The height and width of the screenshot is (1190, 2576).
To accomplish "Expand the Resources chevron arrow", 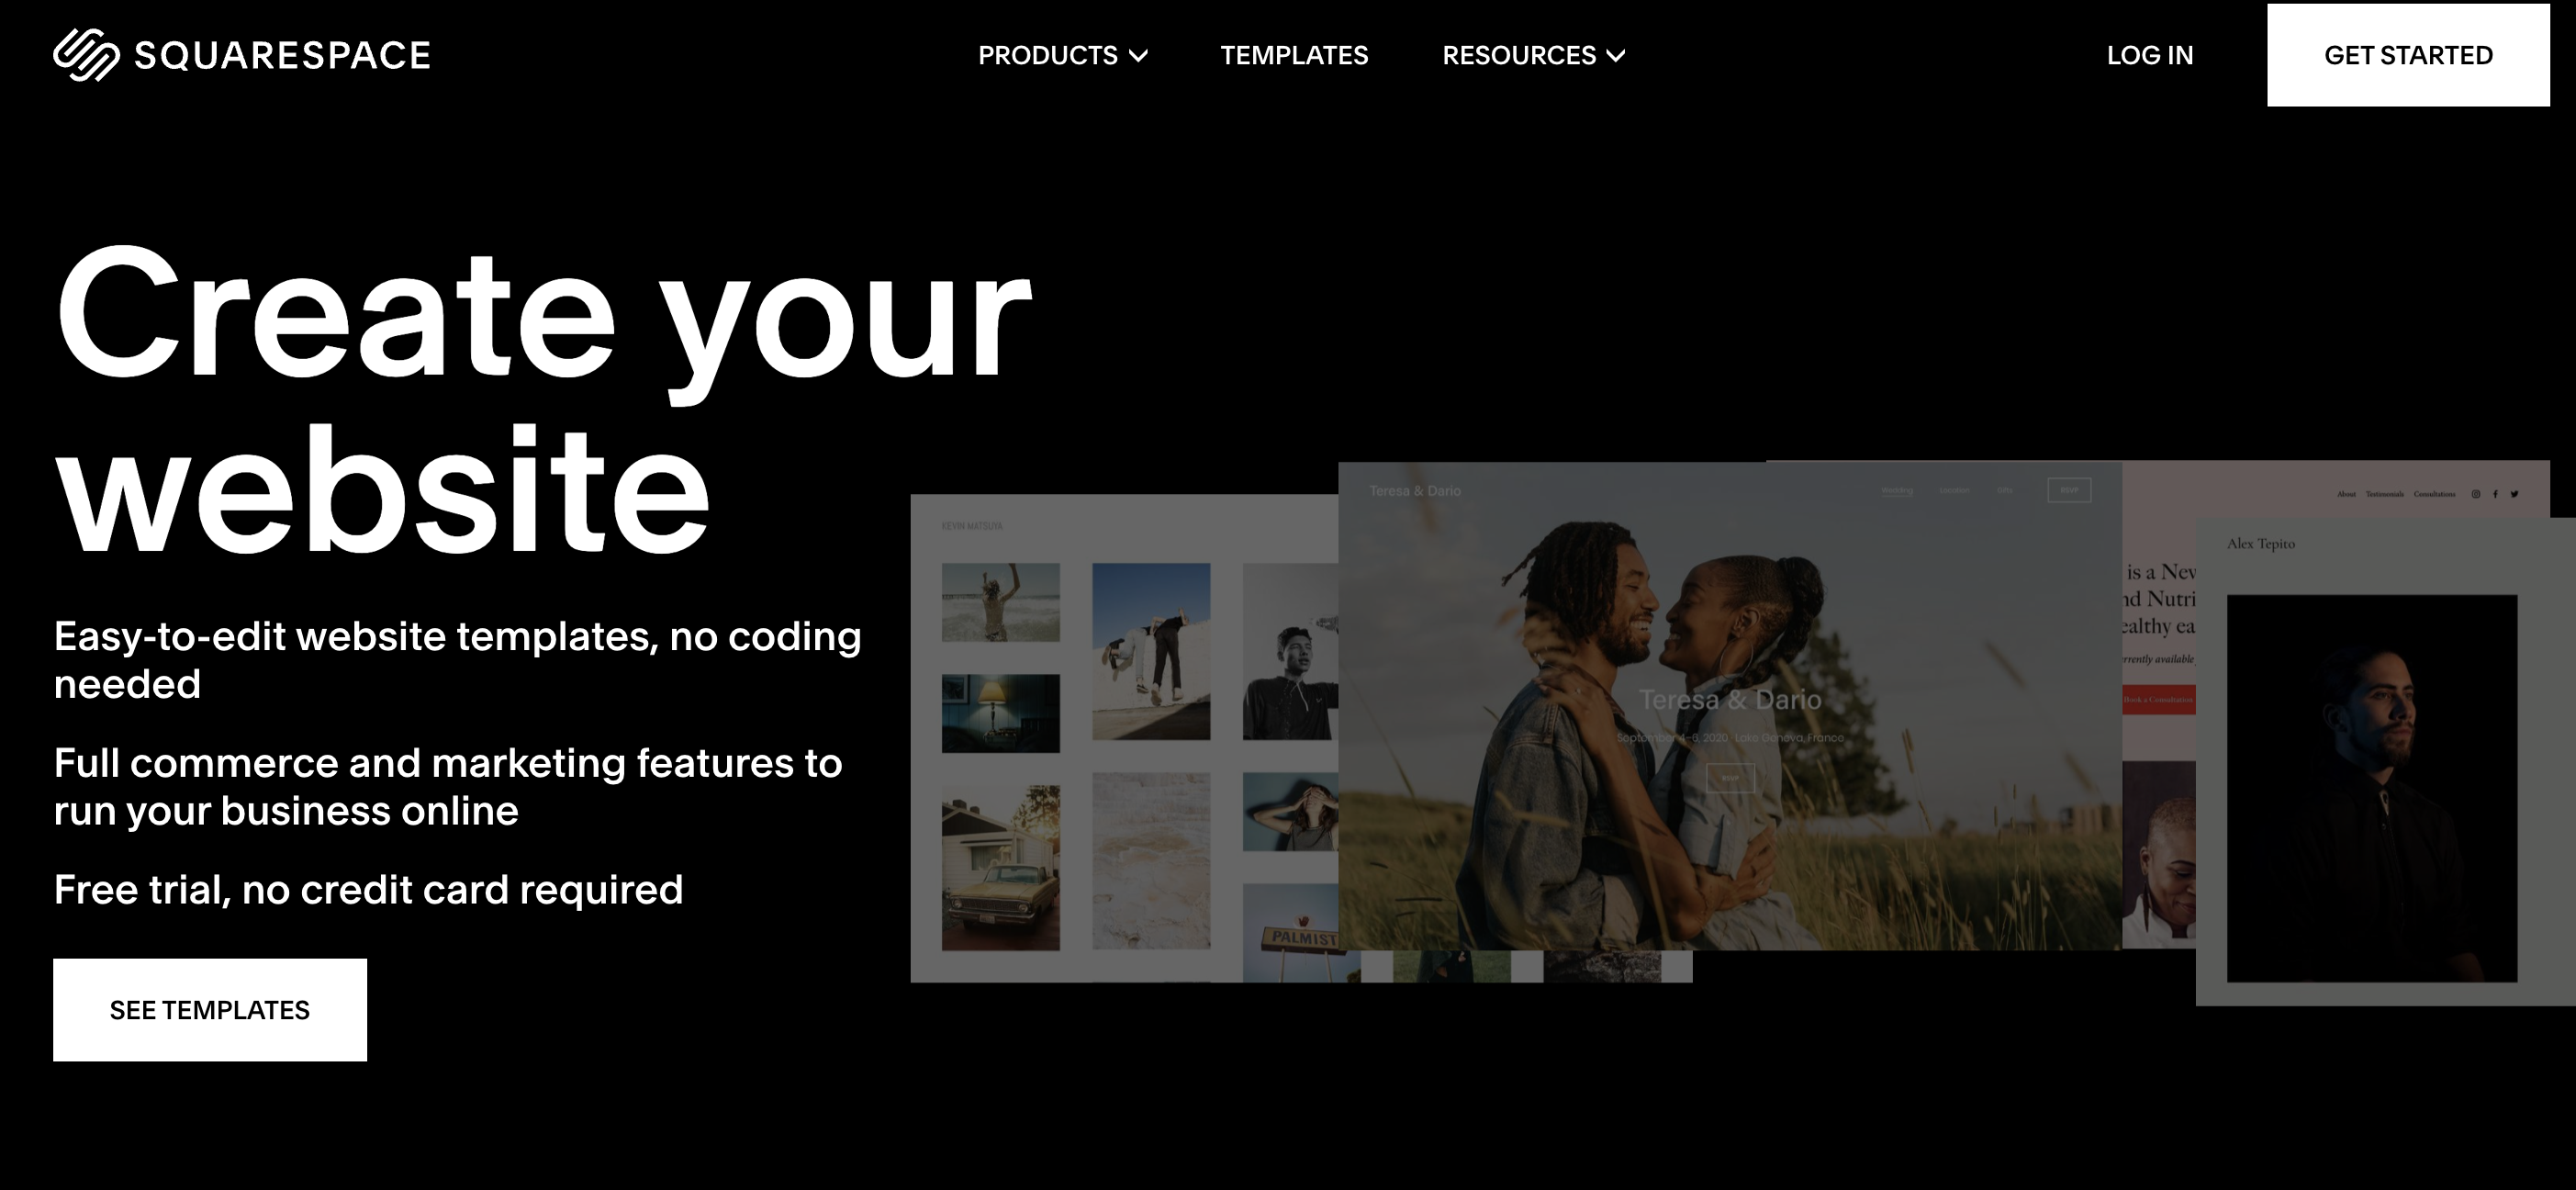I will point(1615,56).
